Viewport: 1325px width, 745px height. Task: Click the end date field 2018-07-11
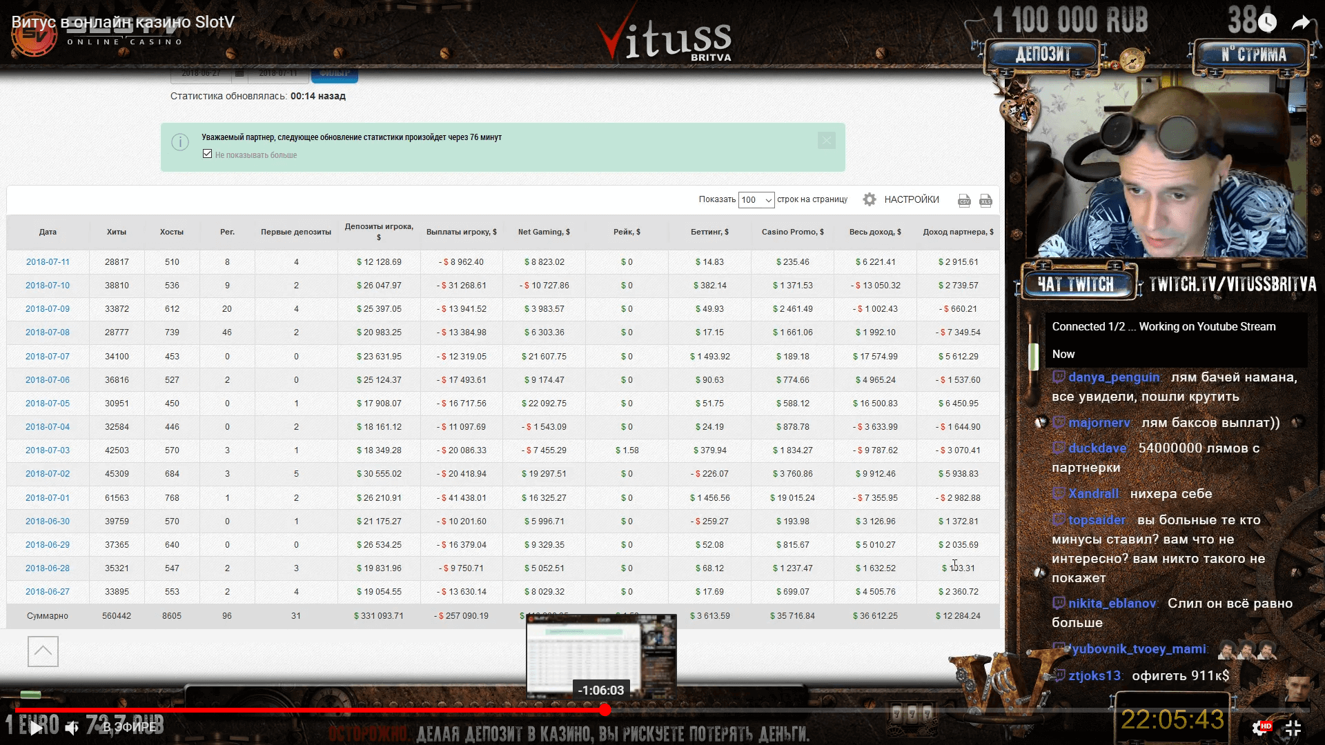(x=278, y=73)
